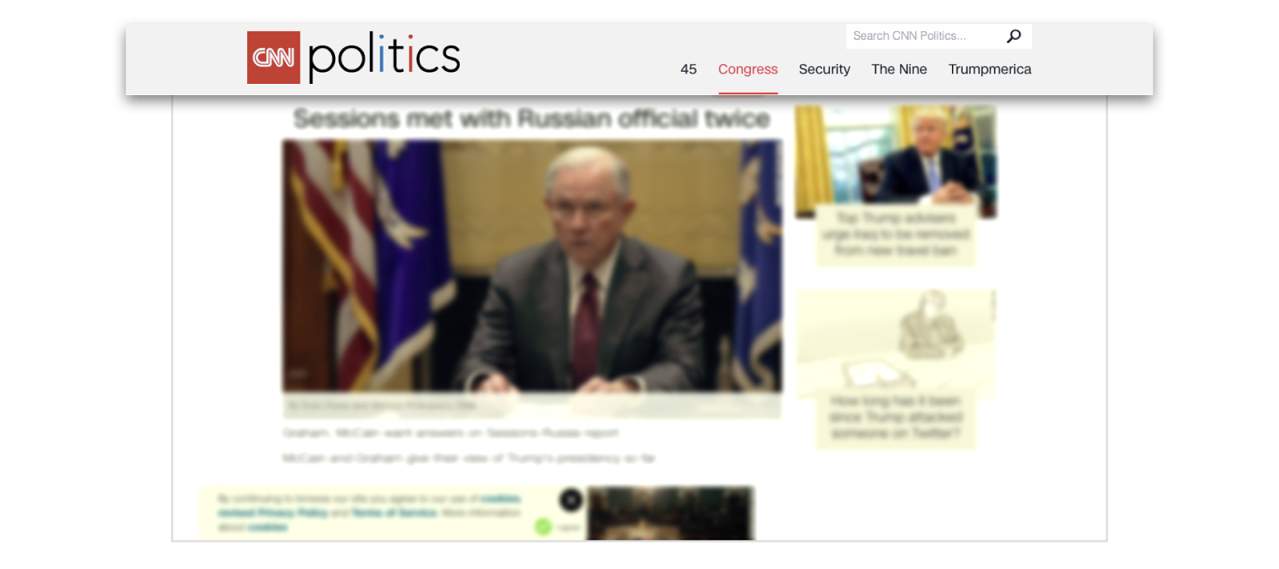Switch to the Trumpmerica tab
Screen dimensions: 1279x569
pos(990,70)
